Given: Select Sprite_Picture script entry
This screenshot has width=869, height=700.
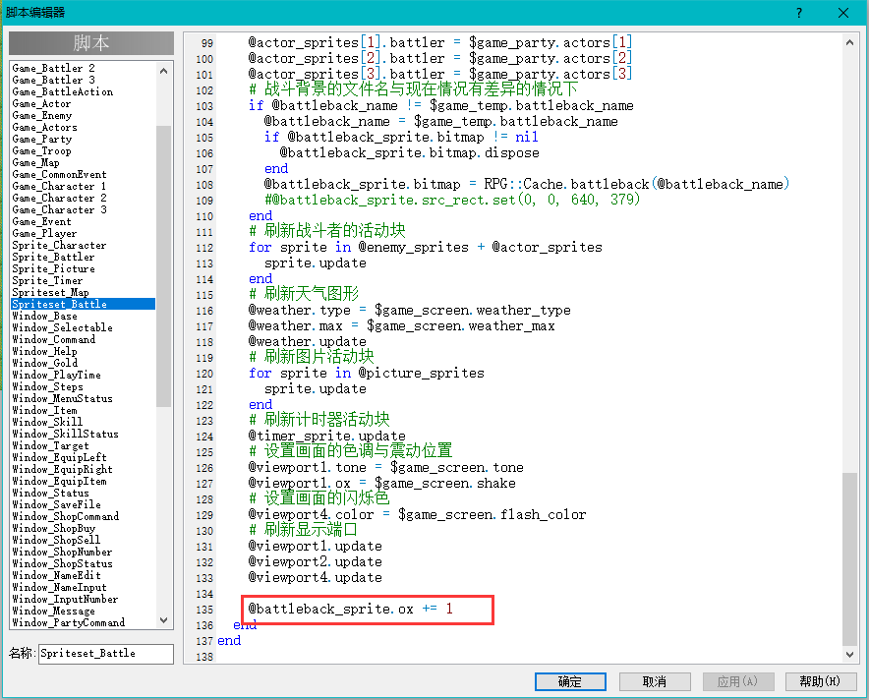Looking at the screenshot, I should point(53,268).
